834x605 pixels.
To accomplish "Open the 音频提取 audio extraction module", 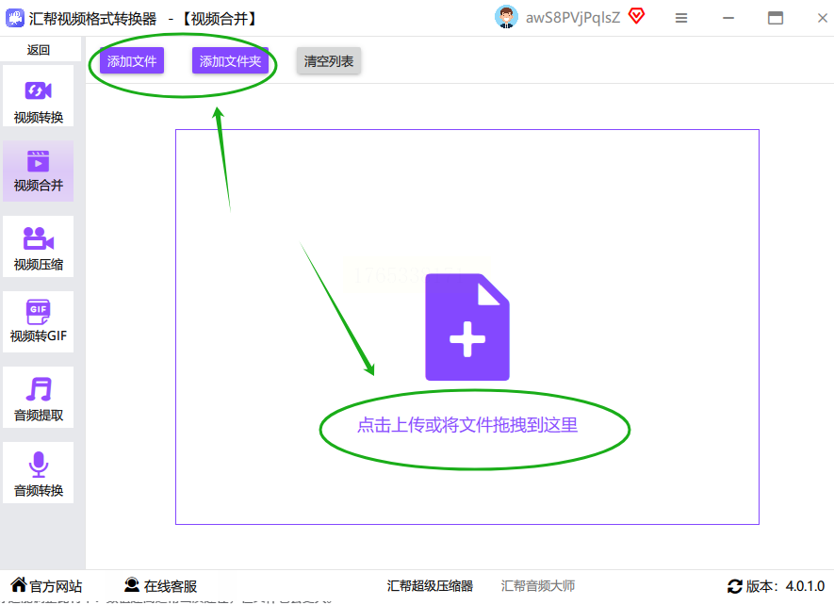I will point(39,398).
